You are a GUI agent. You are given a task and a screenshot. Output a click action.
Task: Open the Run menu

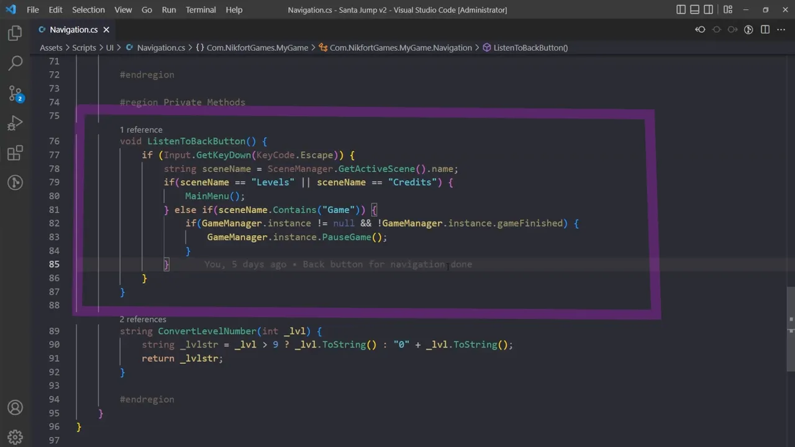point(168,10)
